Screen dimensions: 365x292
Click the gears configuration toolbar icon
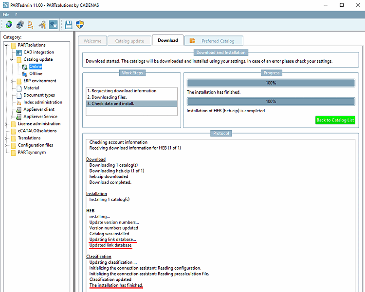54,24
